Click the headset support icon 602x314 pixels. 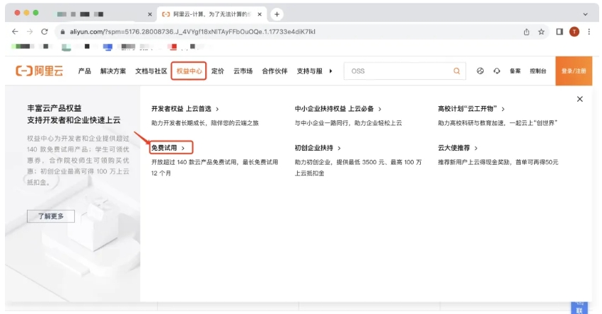497,71
